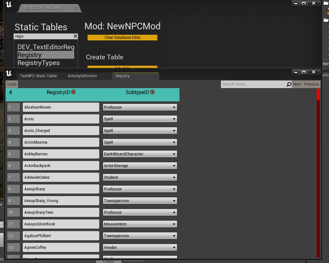The image size is (329, 263).
Task: Click the RegistryID column sort icon
Action: point(73,92)
